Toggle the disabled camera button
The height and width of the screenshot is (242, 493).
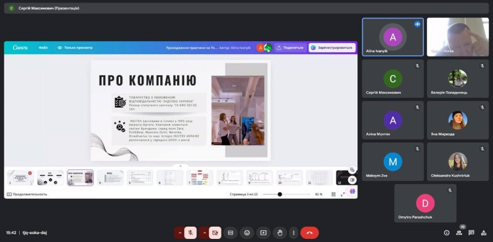coord(215,233)
